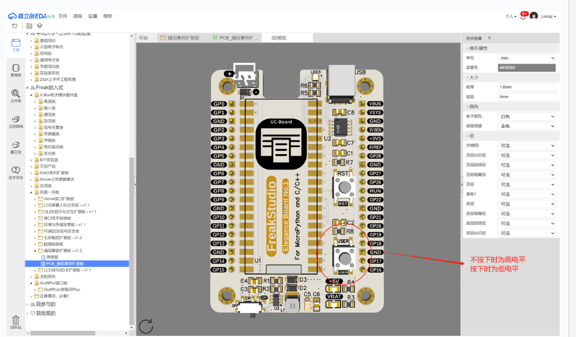Click the rotate reset icon in 3D view
The height and width of the screenshot is (337, 576).
coord(146,326)
